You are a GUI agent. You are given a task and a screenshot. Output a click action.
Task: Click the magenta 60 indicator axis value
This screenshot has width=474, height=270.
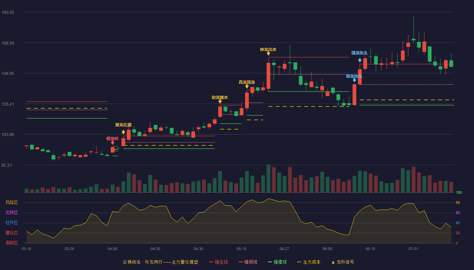pos(458,213)
